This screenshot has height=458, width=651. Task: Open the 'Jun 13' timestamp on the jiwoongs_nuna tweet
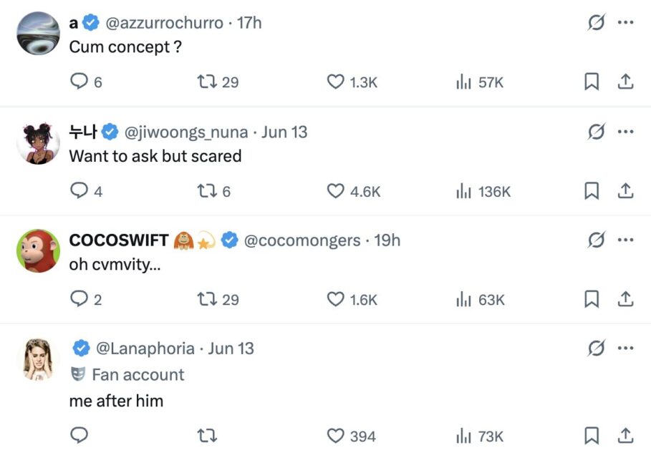pos(284,132)
